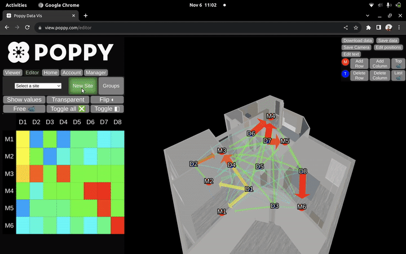Click Delete Row button
Viewport: 406px width, 254px height.
click(x=359, y=76)
